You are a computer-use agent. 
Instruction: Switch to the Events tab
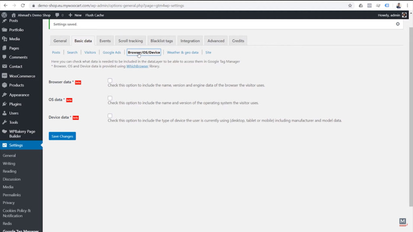click(105, 40)
